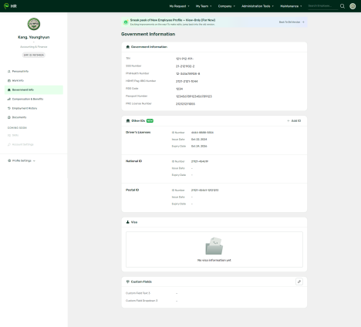The width and height of the screenshot is (361, 327).
Task: Click the Compensation bar chart icon
Action: pos(9,99)
